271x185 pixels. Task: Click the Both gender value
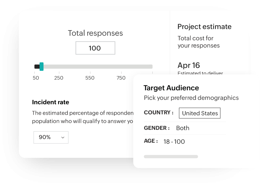click(x=183, y=128)
